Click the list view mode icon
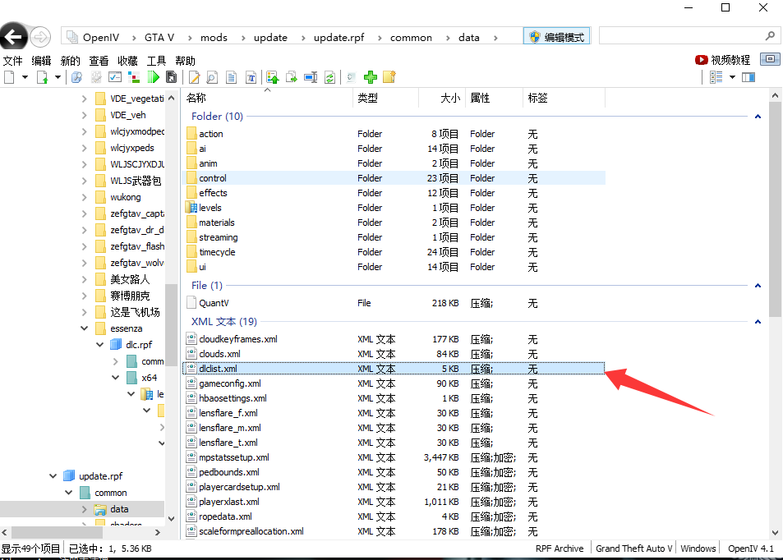Screen dimensions: 783x560 pyautogui.click(x=716, y=77)
